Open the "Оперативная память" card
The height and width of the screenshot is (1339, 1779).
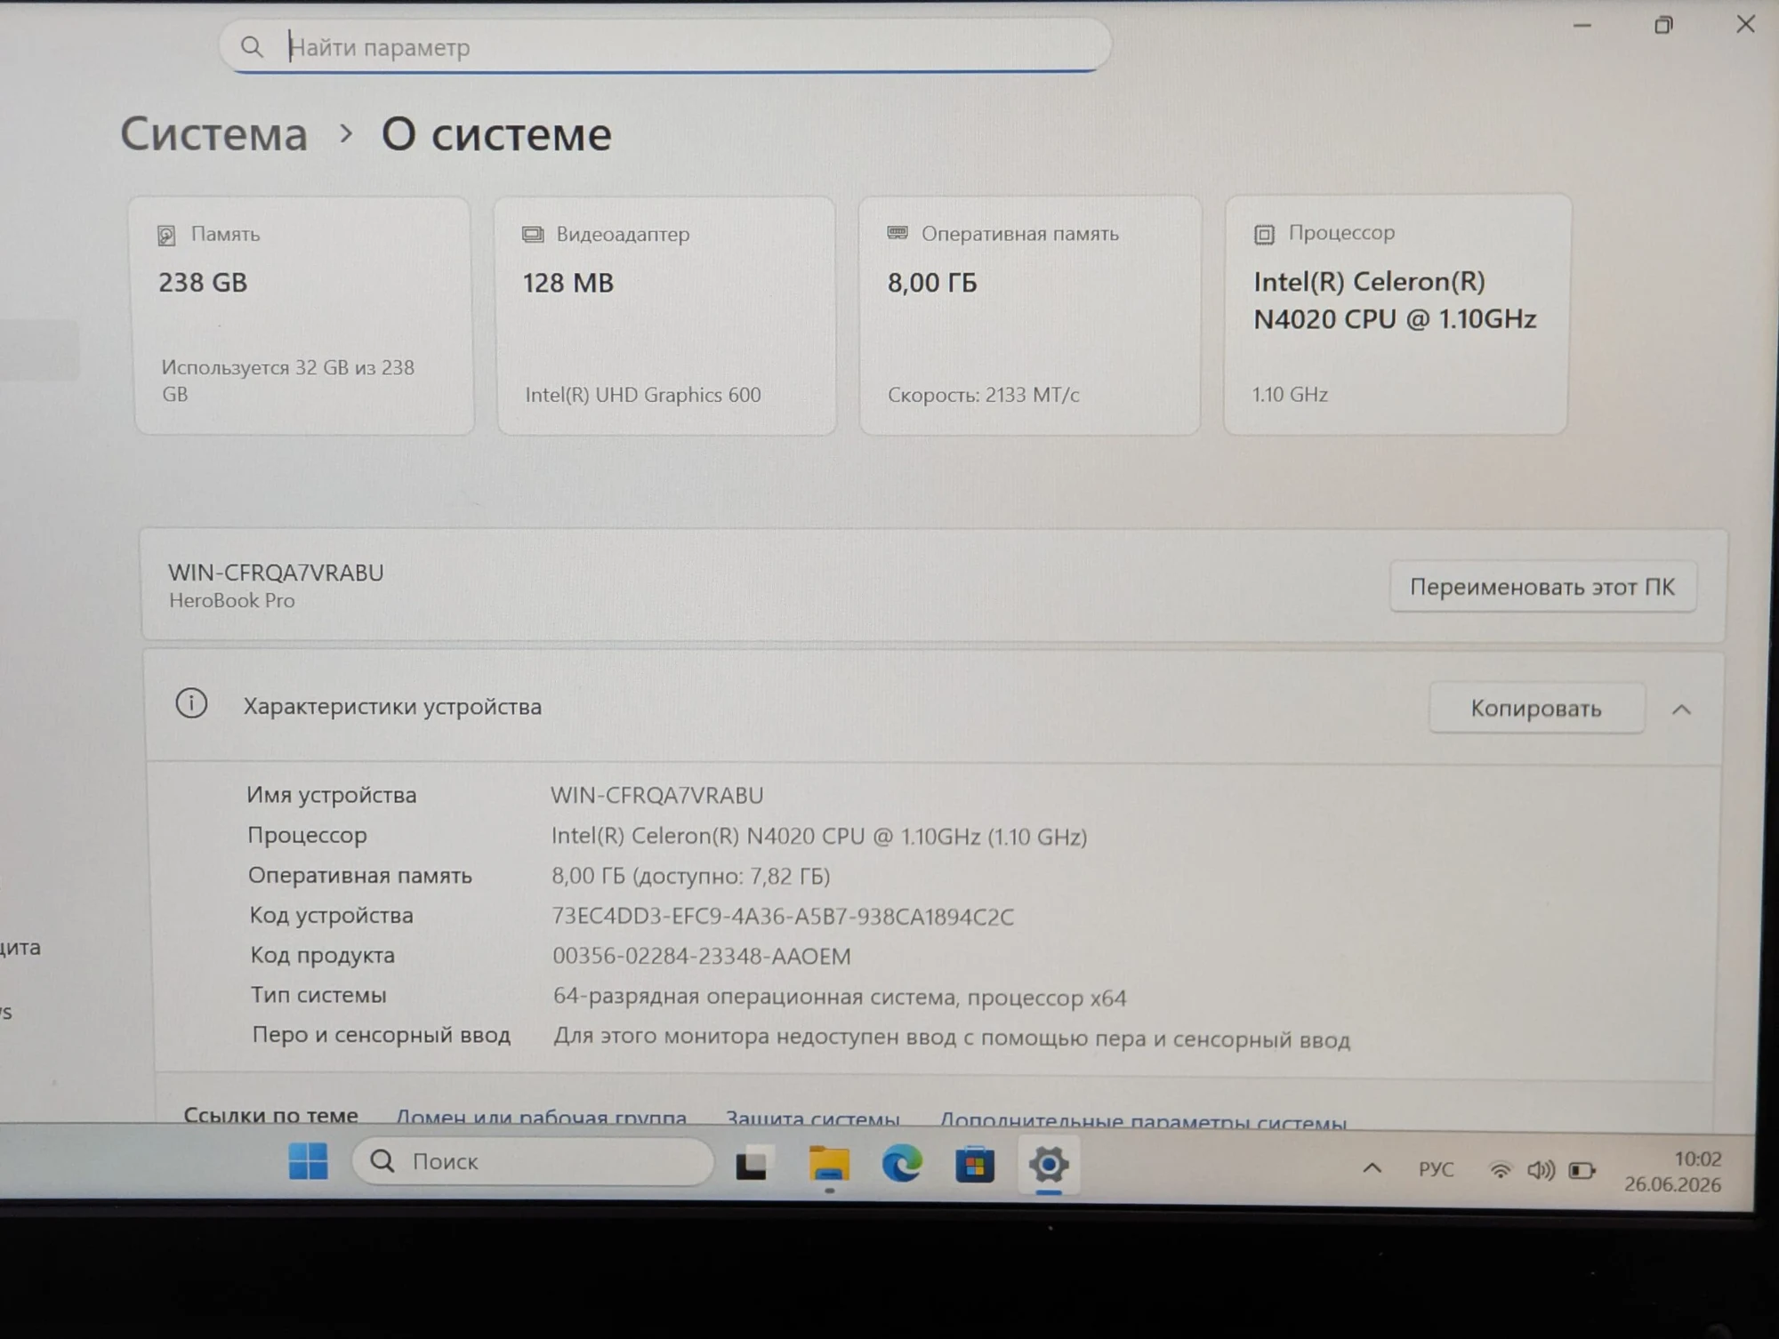[x=1030, y=316]
